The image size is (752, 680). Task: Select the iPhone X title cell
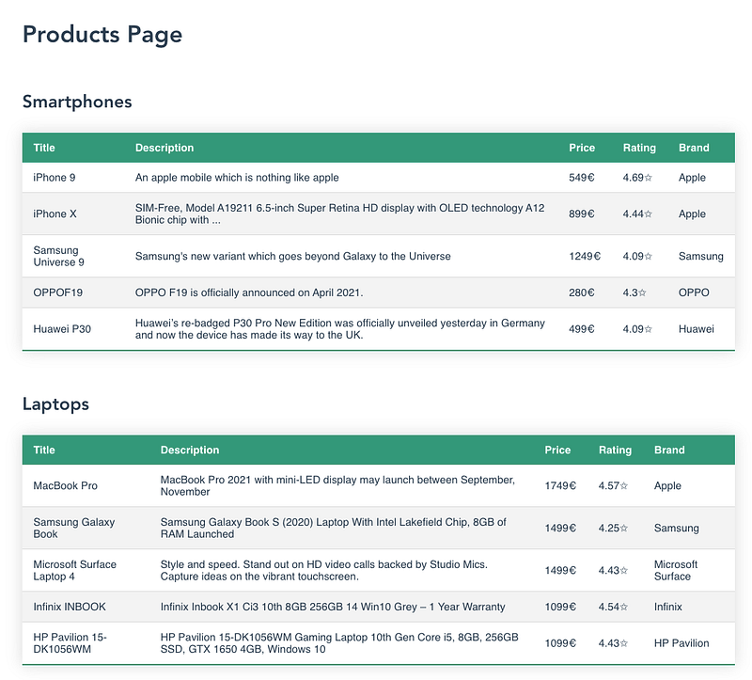tap(55, 214)
